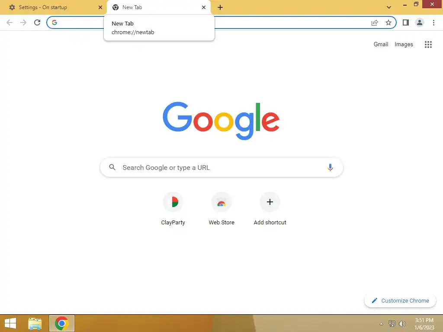Open Gmail link
This screenshot has width=443, height=332.
381,45
